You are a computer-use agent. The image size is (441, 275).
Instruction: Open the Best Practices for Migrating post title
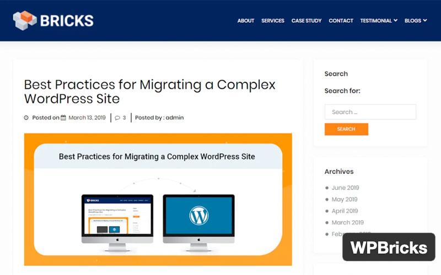(149, 91)
